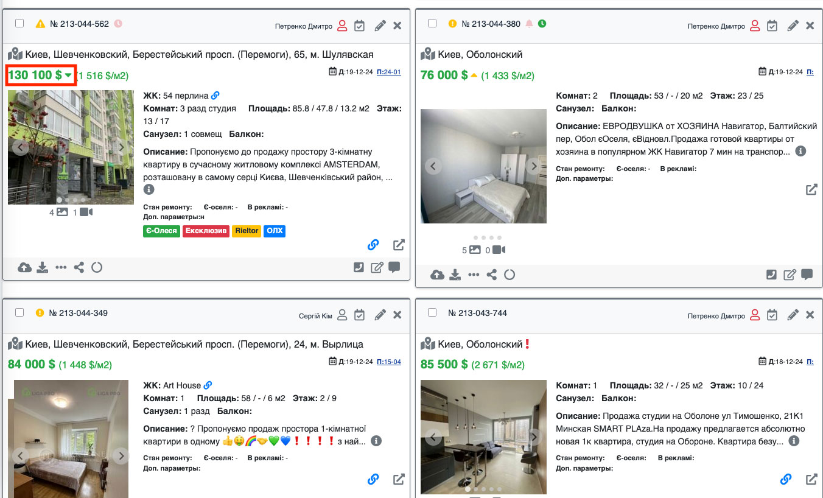823x498 pixels.
Task: Open calendar icon on listing 213-044-380
Action: pyautogui.click(x=772, y=26)
